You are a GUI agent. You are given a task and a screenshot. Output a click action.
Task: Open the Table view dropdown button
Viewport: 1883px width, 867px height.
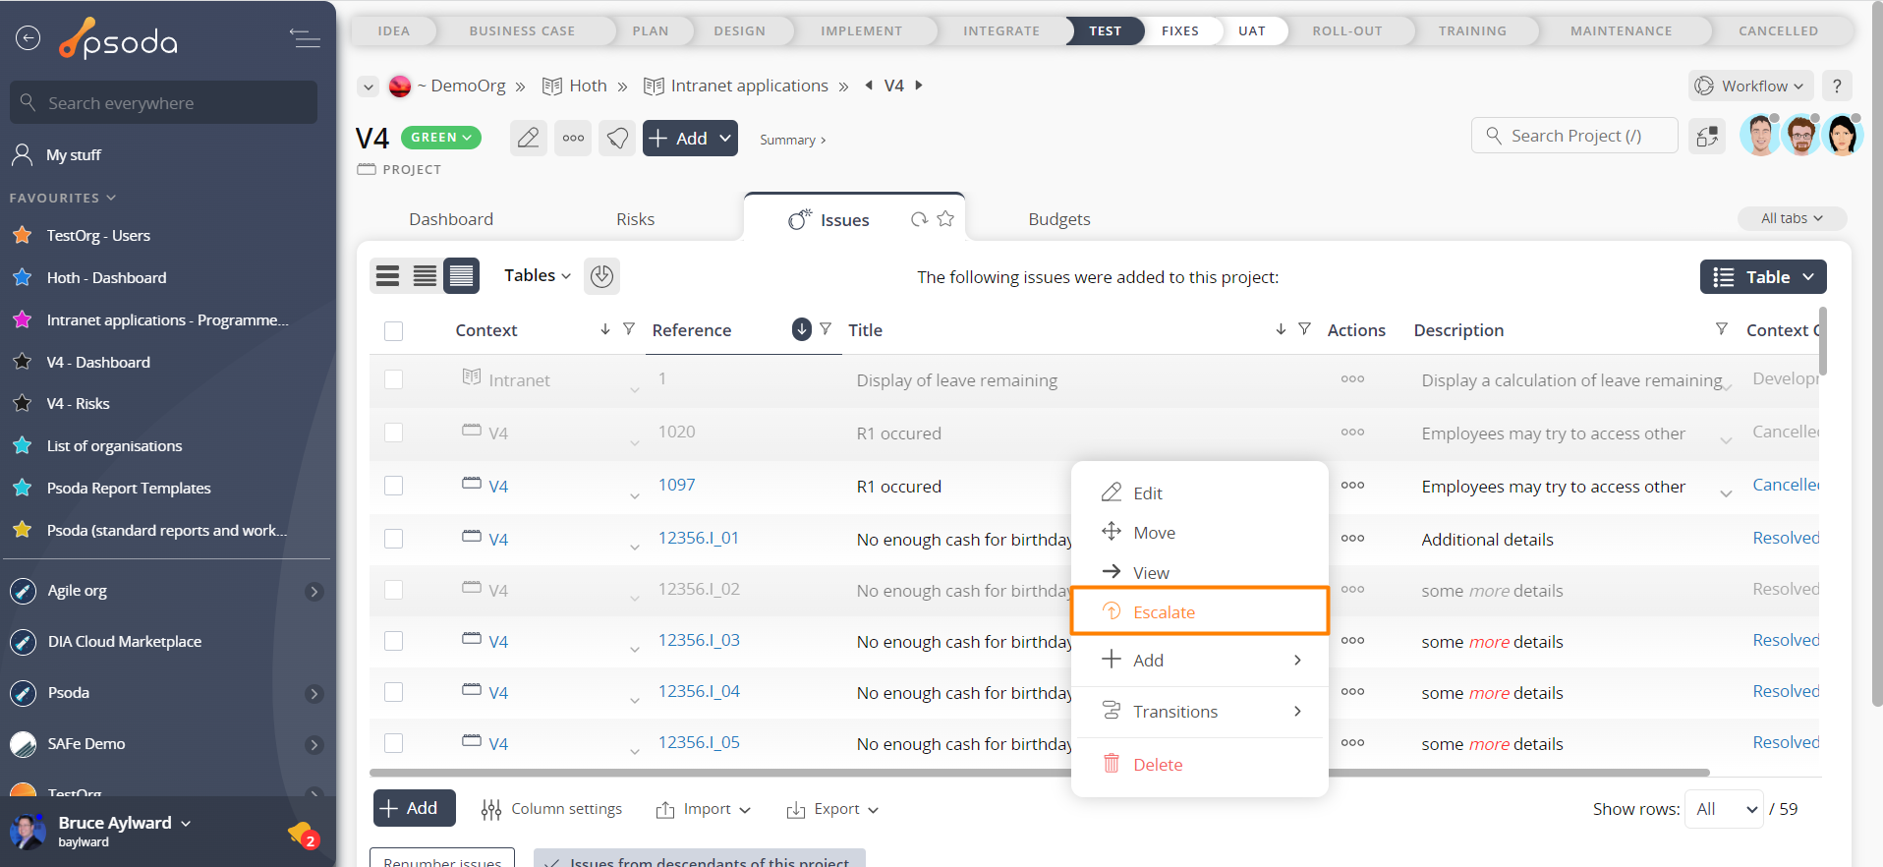(1763, 277)
